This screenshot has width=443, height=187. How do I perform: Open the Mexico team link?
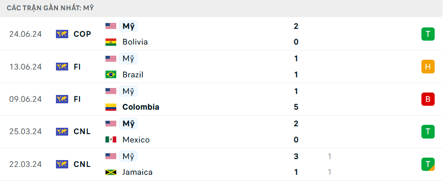(x=136, y=140)
